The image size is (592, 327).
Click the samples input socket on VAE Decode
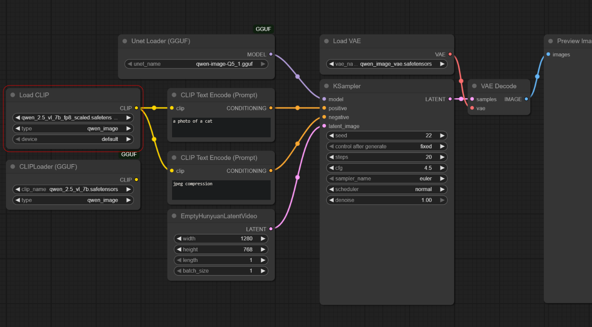click(x=472, y=99)
